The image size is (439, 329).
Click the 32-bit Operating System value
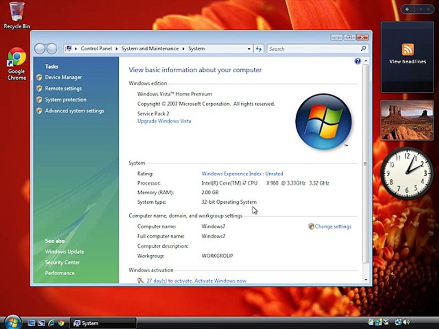click(229, 202)
